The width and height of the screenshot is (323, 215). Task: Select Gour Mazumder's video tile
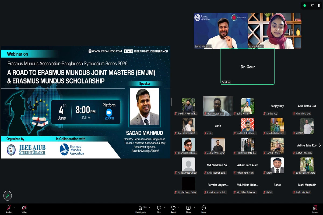pos(218,106)
